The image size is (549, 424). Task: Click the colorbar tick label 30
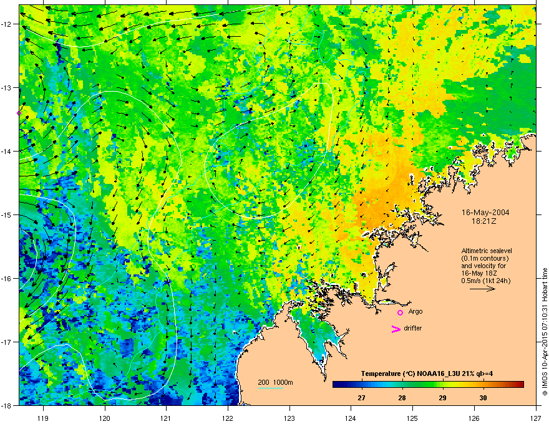coord(483,398)
